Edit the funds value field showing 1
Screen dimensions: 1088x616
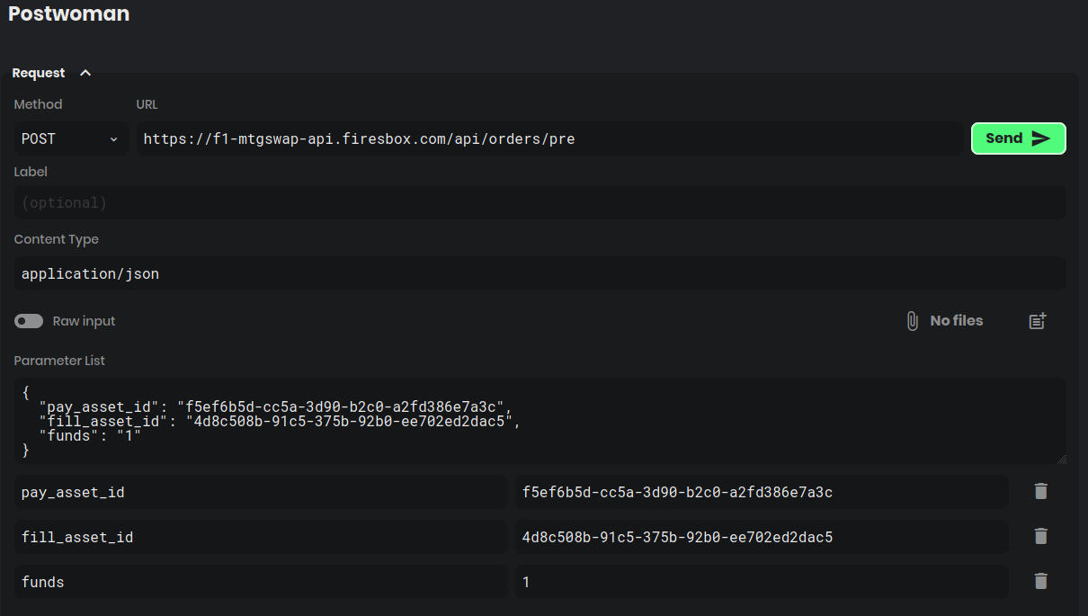(x=762, y=582)
